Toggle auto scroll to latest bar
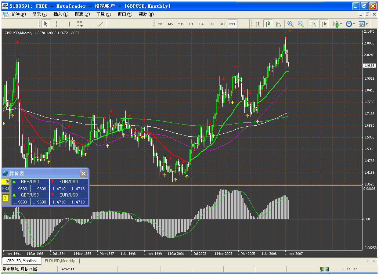 [313, 24]
